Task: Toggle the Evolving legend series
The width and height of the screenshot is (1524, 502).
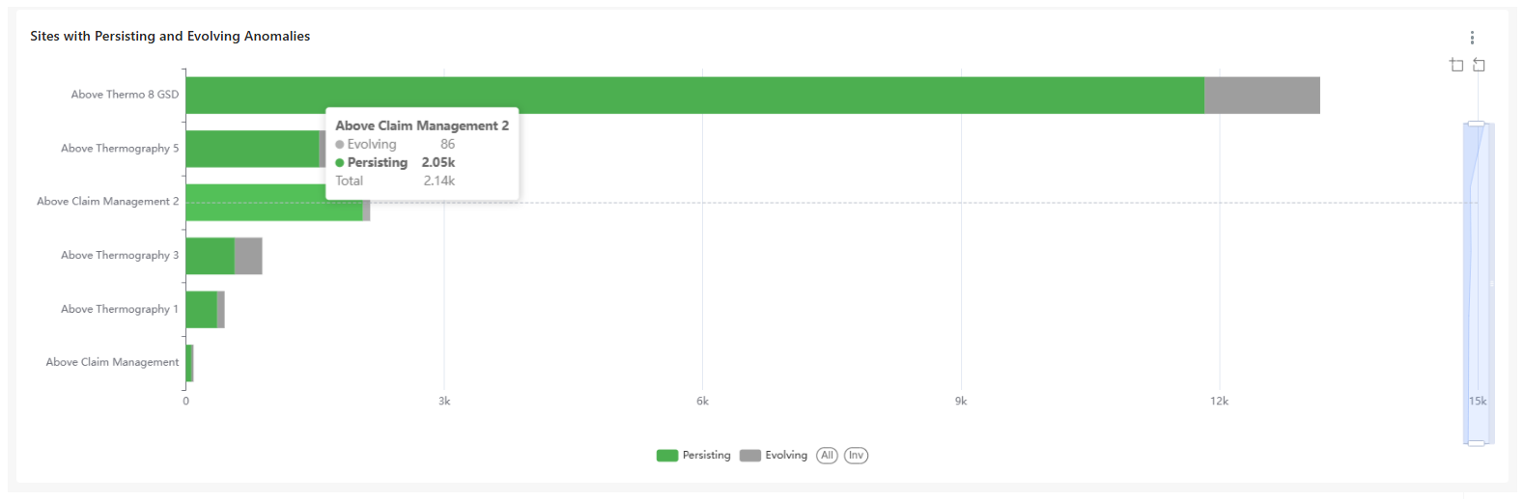Action: (x=786, y=456)
